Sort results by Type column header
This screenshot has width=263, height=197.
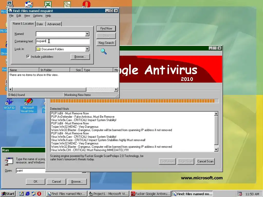click(x=98, y=70)
